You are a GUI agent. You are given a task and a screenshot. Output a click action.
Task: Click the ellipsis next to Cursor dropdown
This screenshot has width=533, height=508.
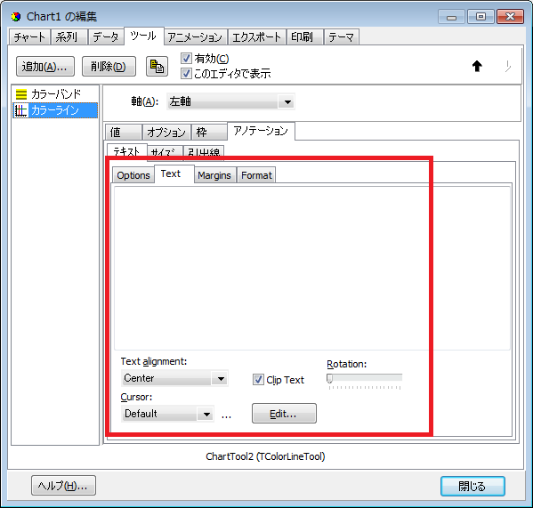(x=226, y=415)
